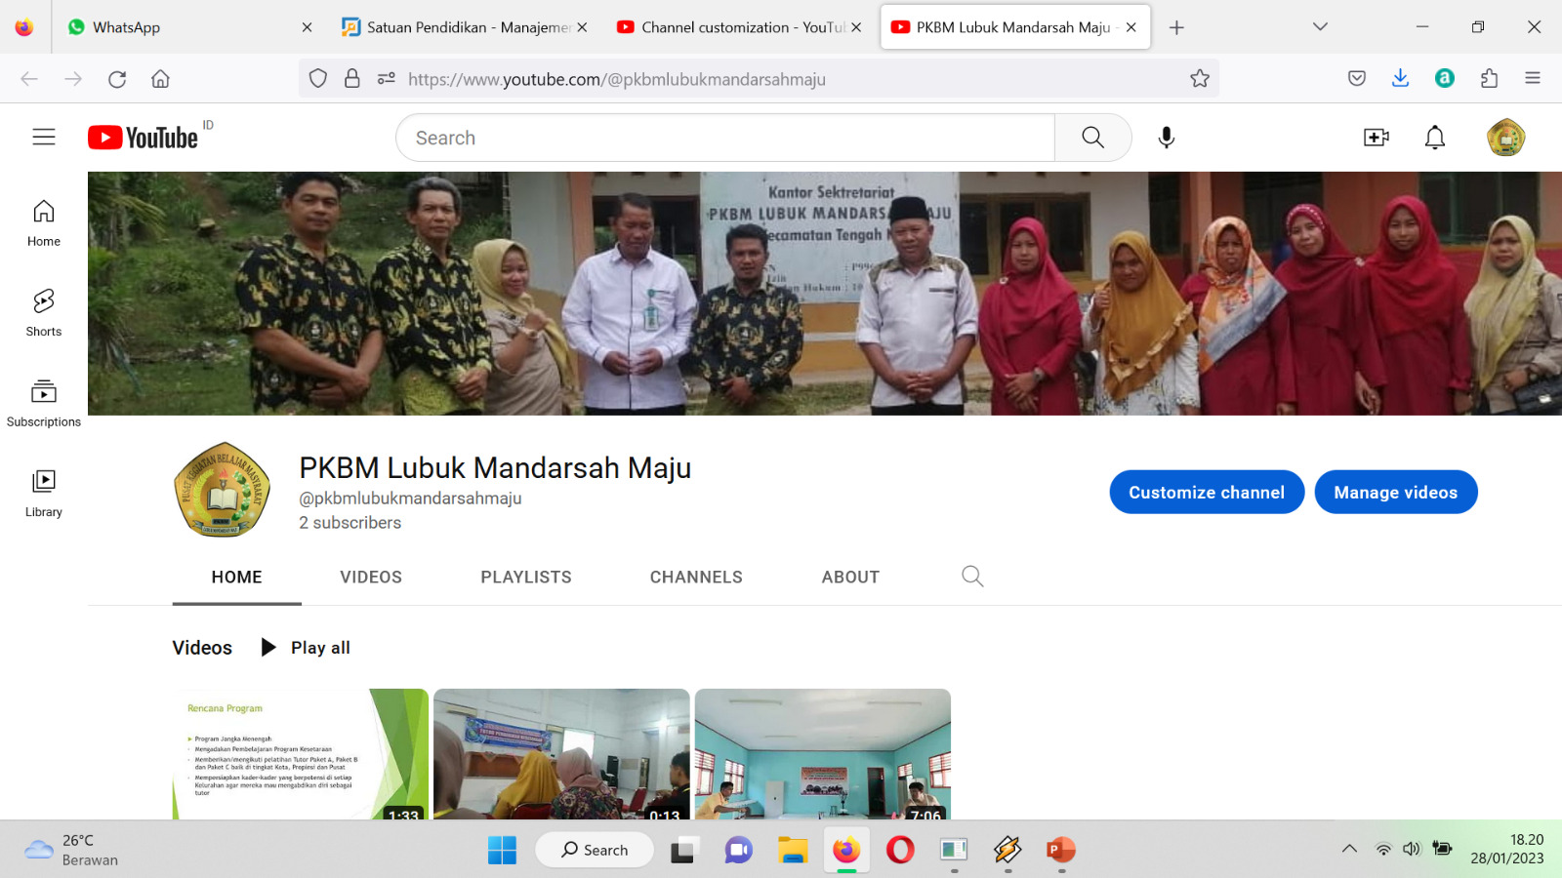Open site permissions icon in address bar

click(x=387, y=79)
